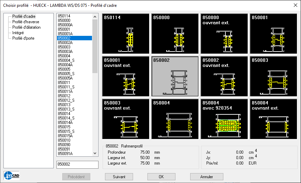
Task: Select 850005_S in the profile list
Action: click(x=75, y=74)
